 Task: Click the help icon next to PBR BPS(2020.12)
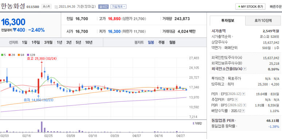pyautogui.click(x=245, y=105)
